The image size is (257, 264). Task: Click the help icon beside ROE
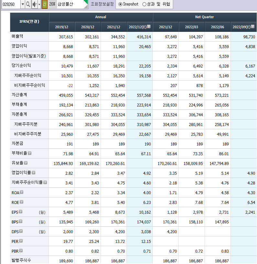(x=21, y=202)
